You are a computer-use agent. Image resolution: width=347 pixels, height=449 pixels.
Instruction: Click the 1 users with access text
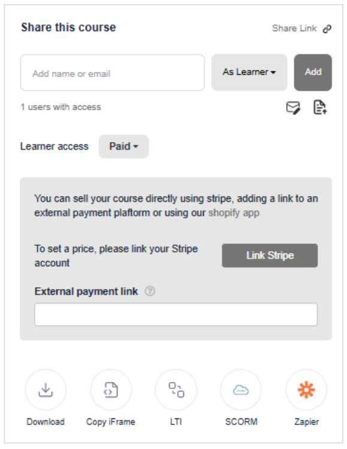click(x=61, y=107)
